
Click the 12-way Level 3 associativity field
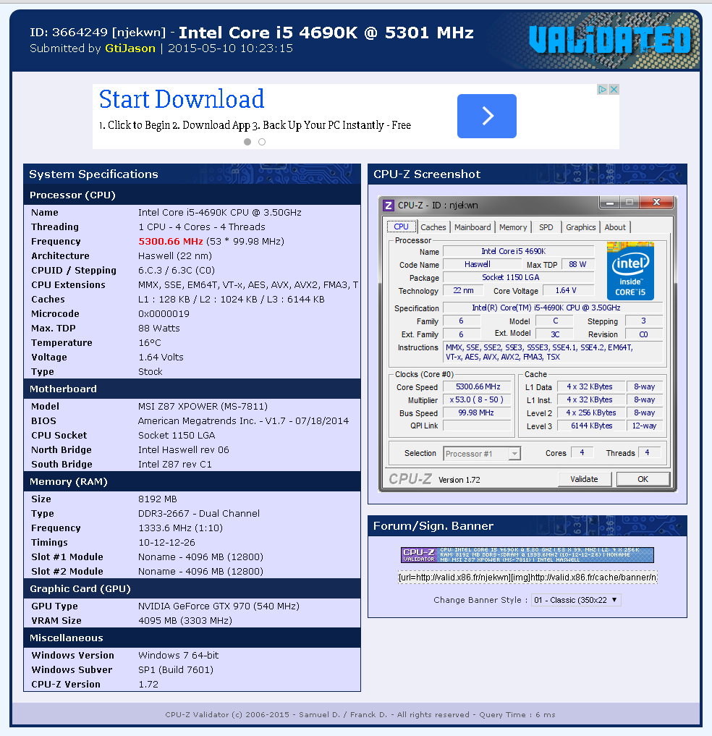click(x=645, y=426)
